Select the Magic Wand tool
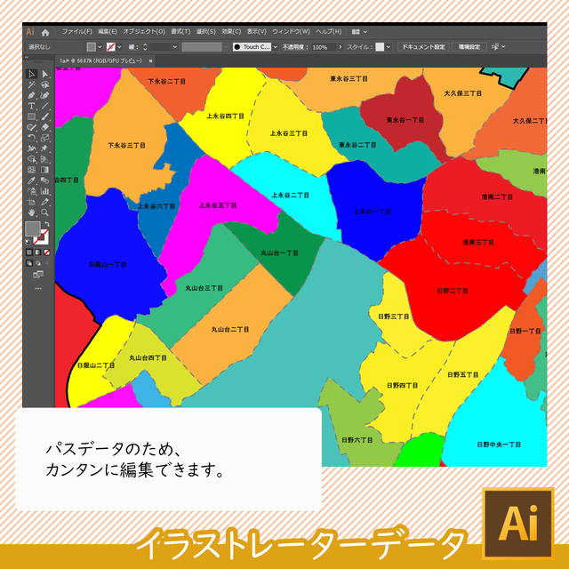This screenshot has height=569, width=569. click(32, 85)
